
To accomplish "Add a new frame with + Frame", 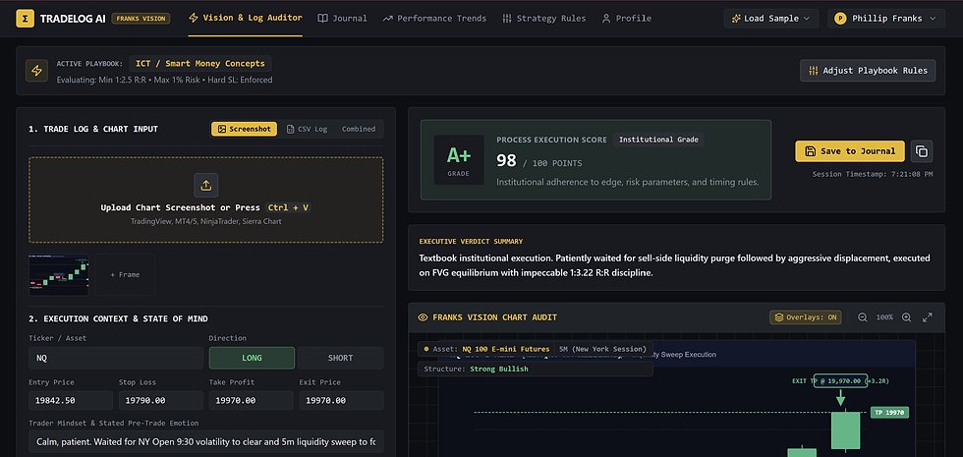I will point(125,274).
